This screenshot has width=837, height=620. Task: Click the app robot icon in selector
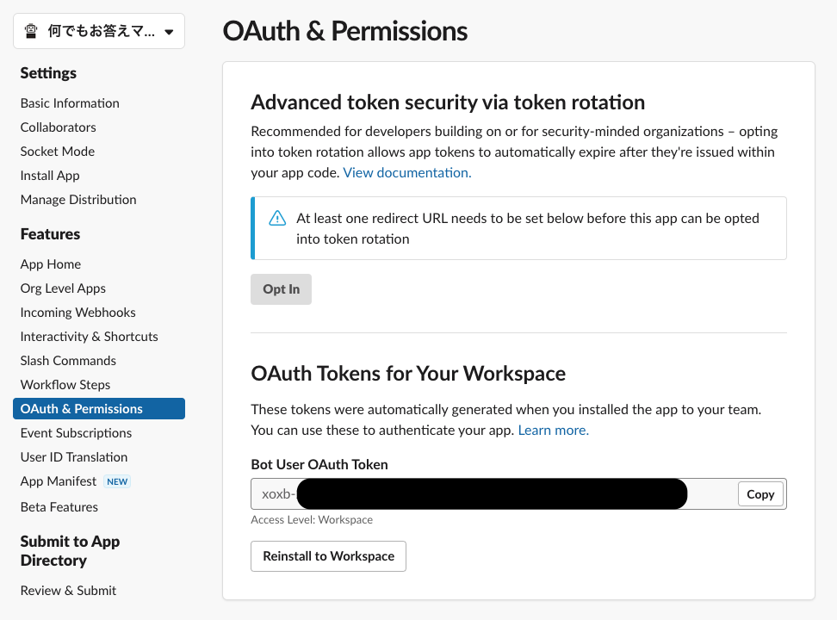coord(31,32)
